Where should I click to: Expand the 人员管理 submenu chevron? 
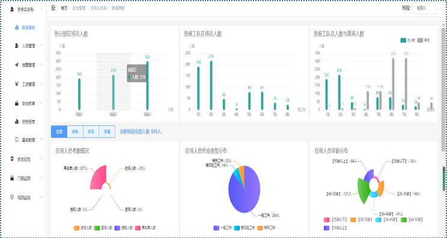41,45
